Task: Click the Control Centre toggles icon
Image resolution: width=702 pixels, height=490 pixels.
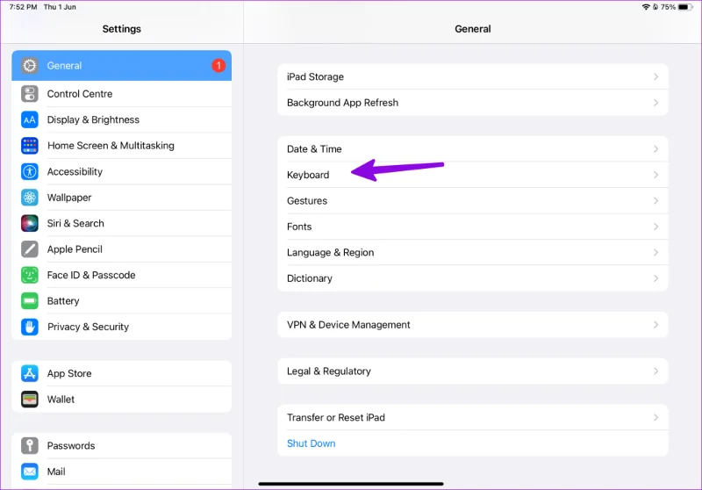Action: pyautogui.click(x=30, y=94)
